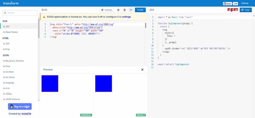
Task: Click the warning triangle icon
Action: click(44, 17)
